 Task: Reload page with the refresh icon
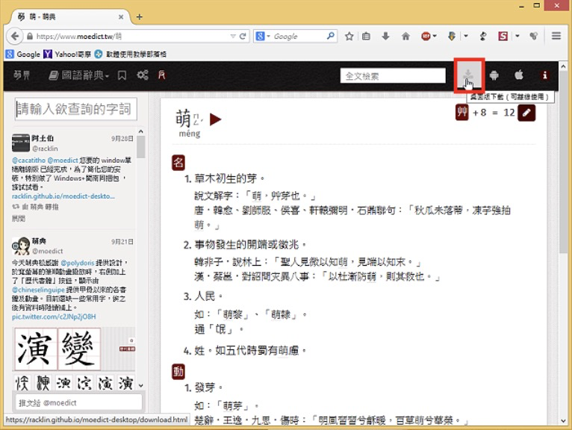pos(243,36)
